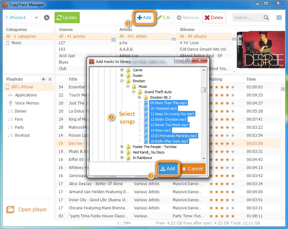Open the hamburger menu icon
Screen dimensions: 288x229
pos(279,18)
